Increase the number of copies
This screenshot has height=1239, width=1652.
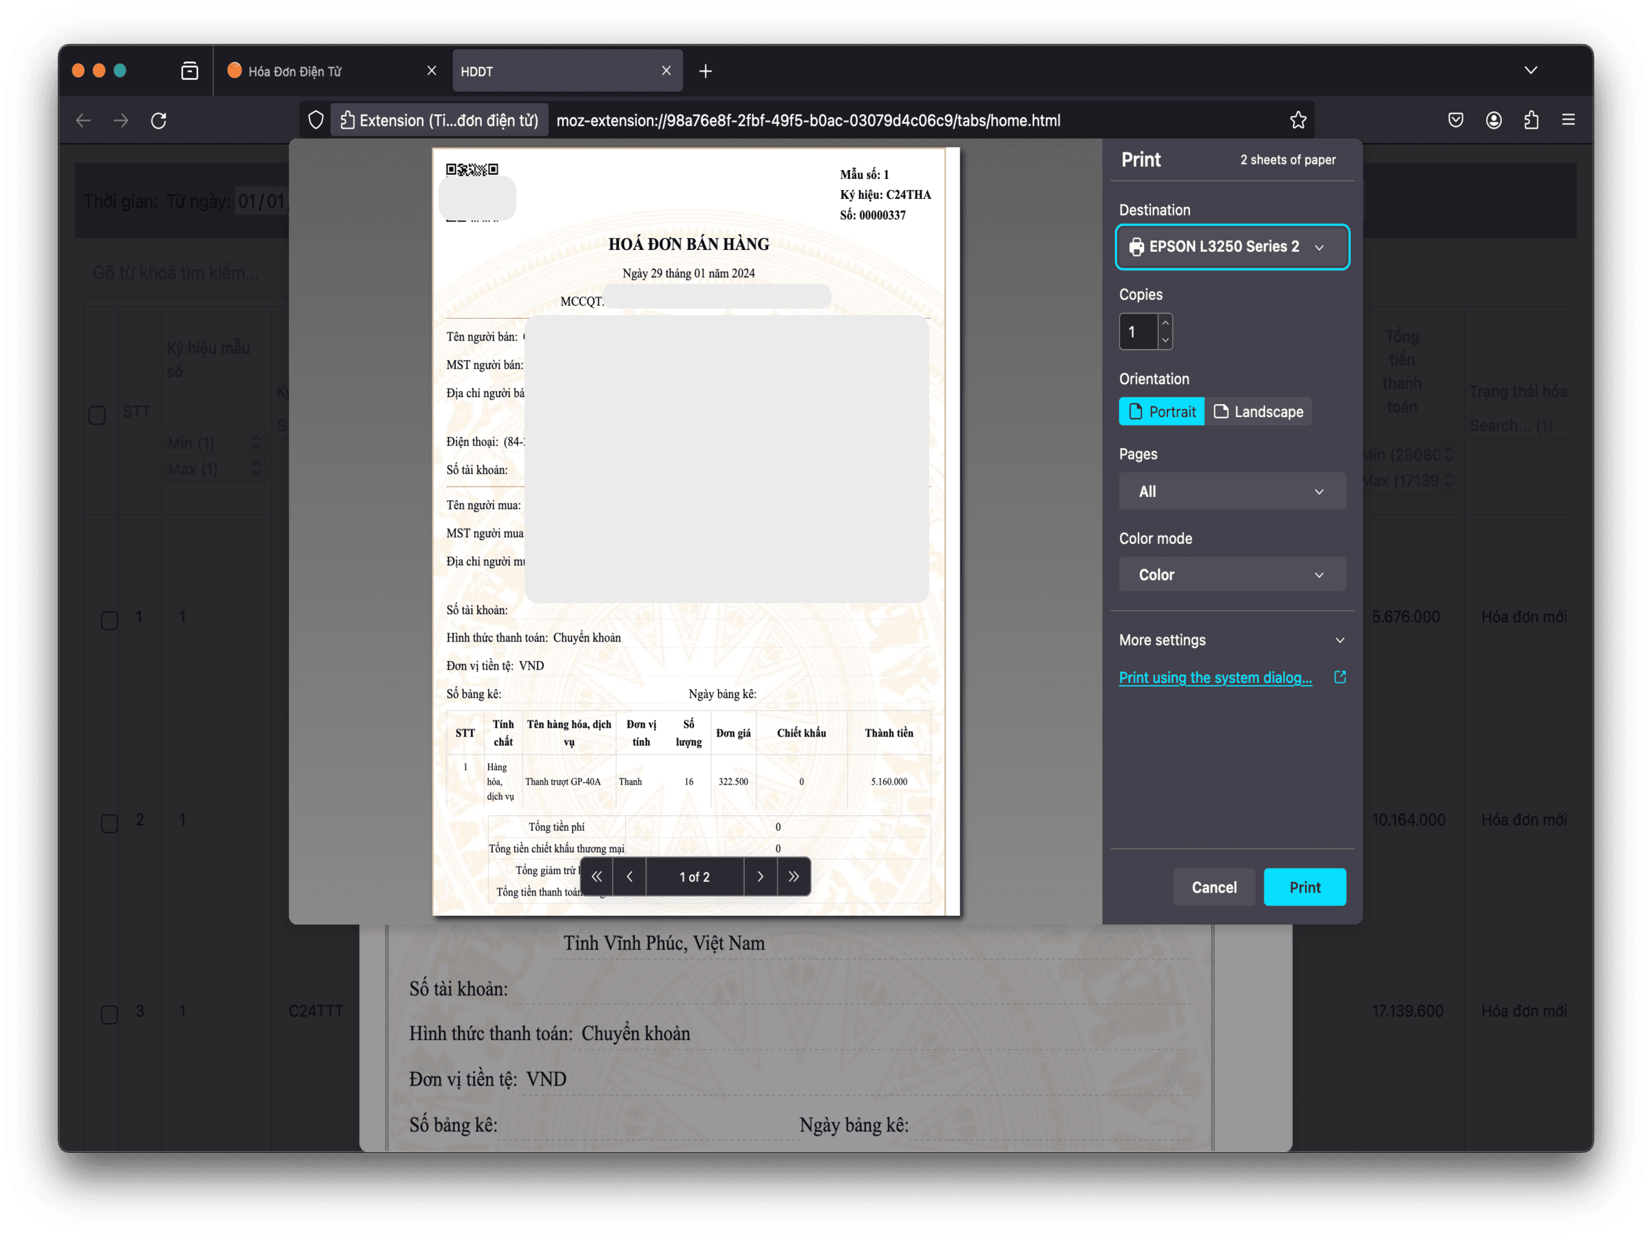(1165, 323)
